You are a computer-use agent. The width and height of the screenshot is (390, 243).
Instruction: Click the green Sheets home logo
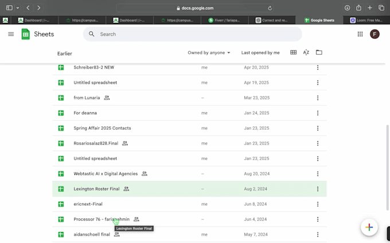[x=26, y=34]
